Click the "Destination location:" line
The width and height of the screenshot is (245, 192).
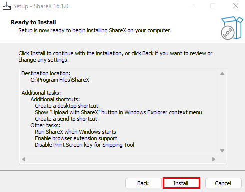[x=46, y=73]
